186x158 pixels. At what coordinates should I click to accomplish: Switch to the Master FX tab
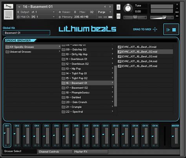click(x=91, y=152)
